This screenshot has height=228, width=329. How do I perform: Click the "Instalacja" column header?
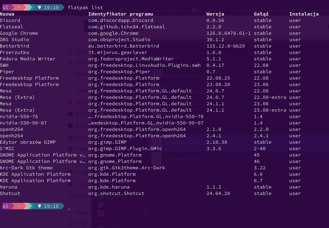point(304,14)
